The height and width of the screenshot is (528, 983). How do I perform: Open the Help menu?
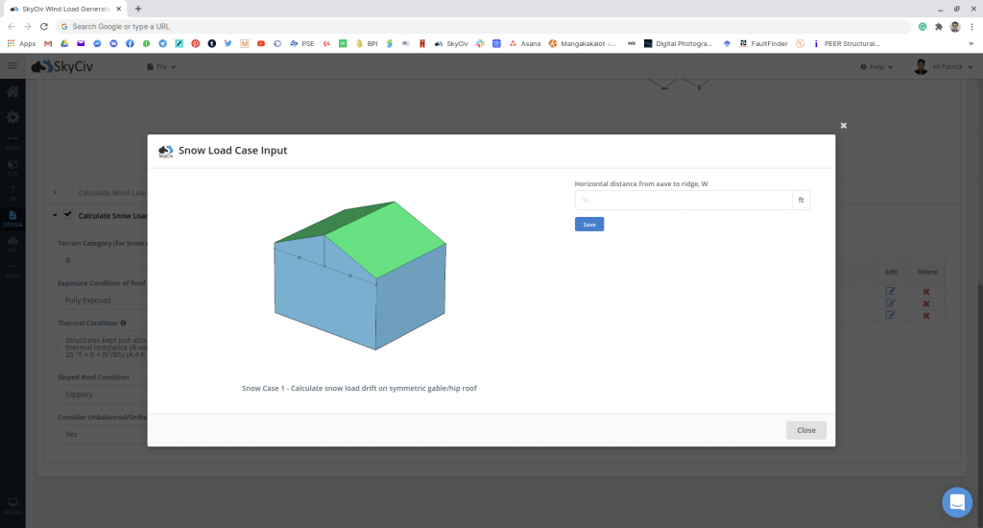(x=876, y=66)
